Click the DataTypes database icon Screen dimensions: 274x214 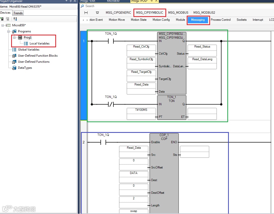click(x=14, y=68)
